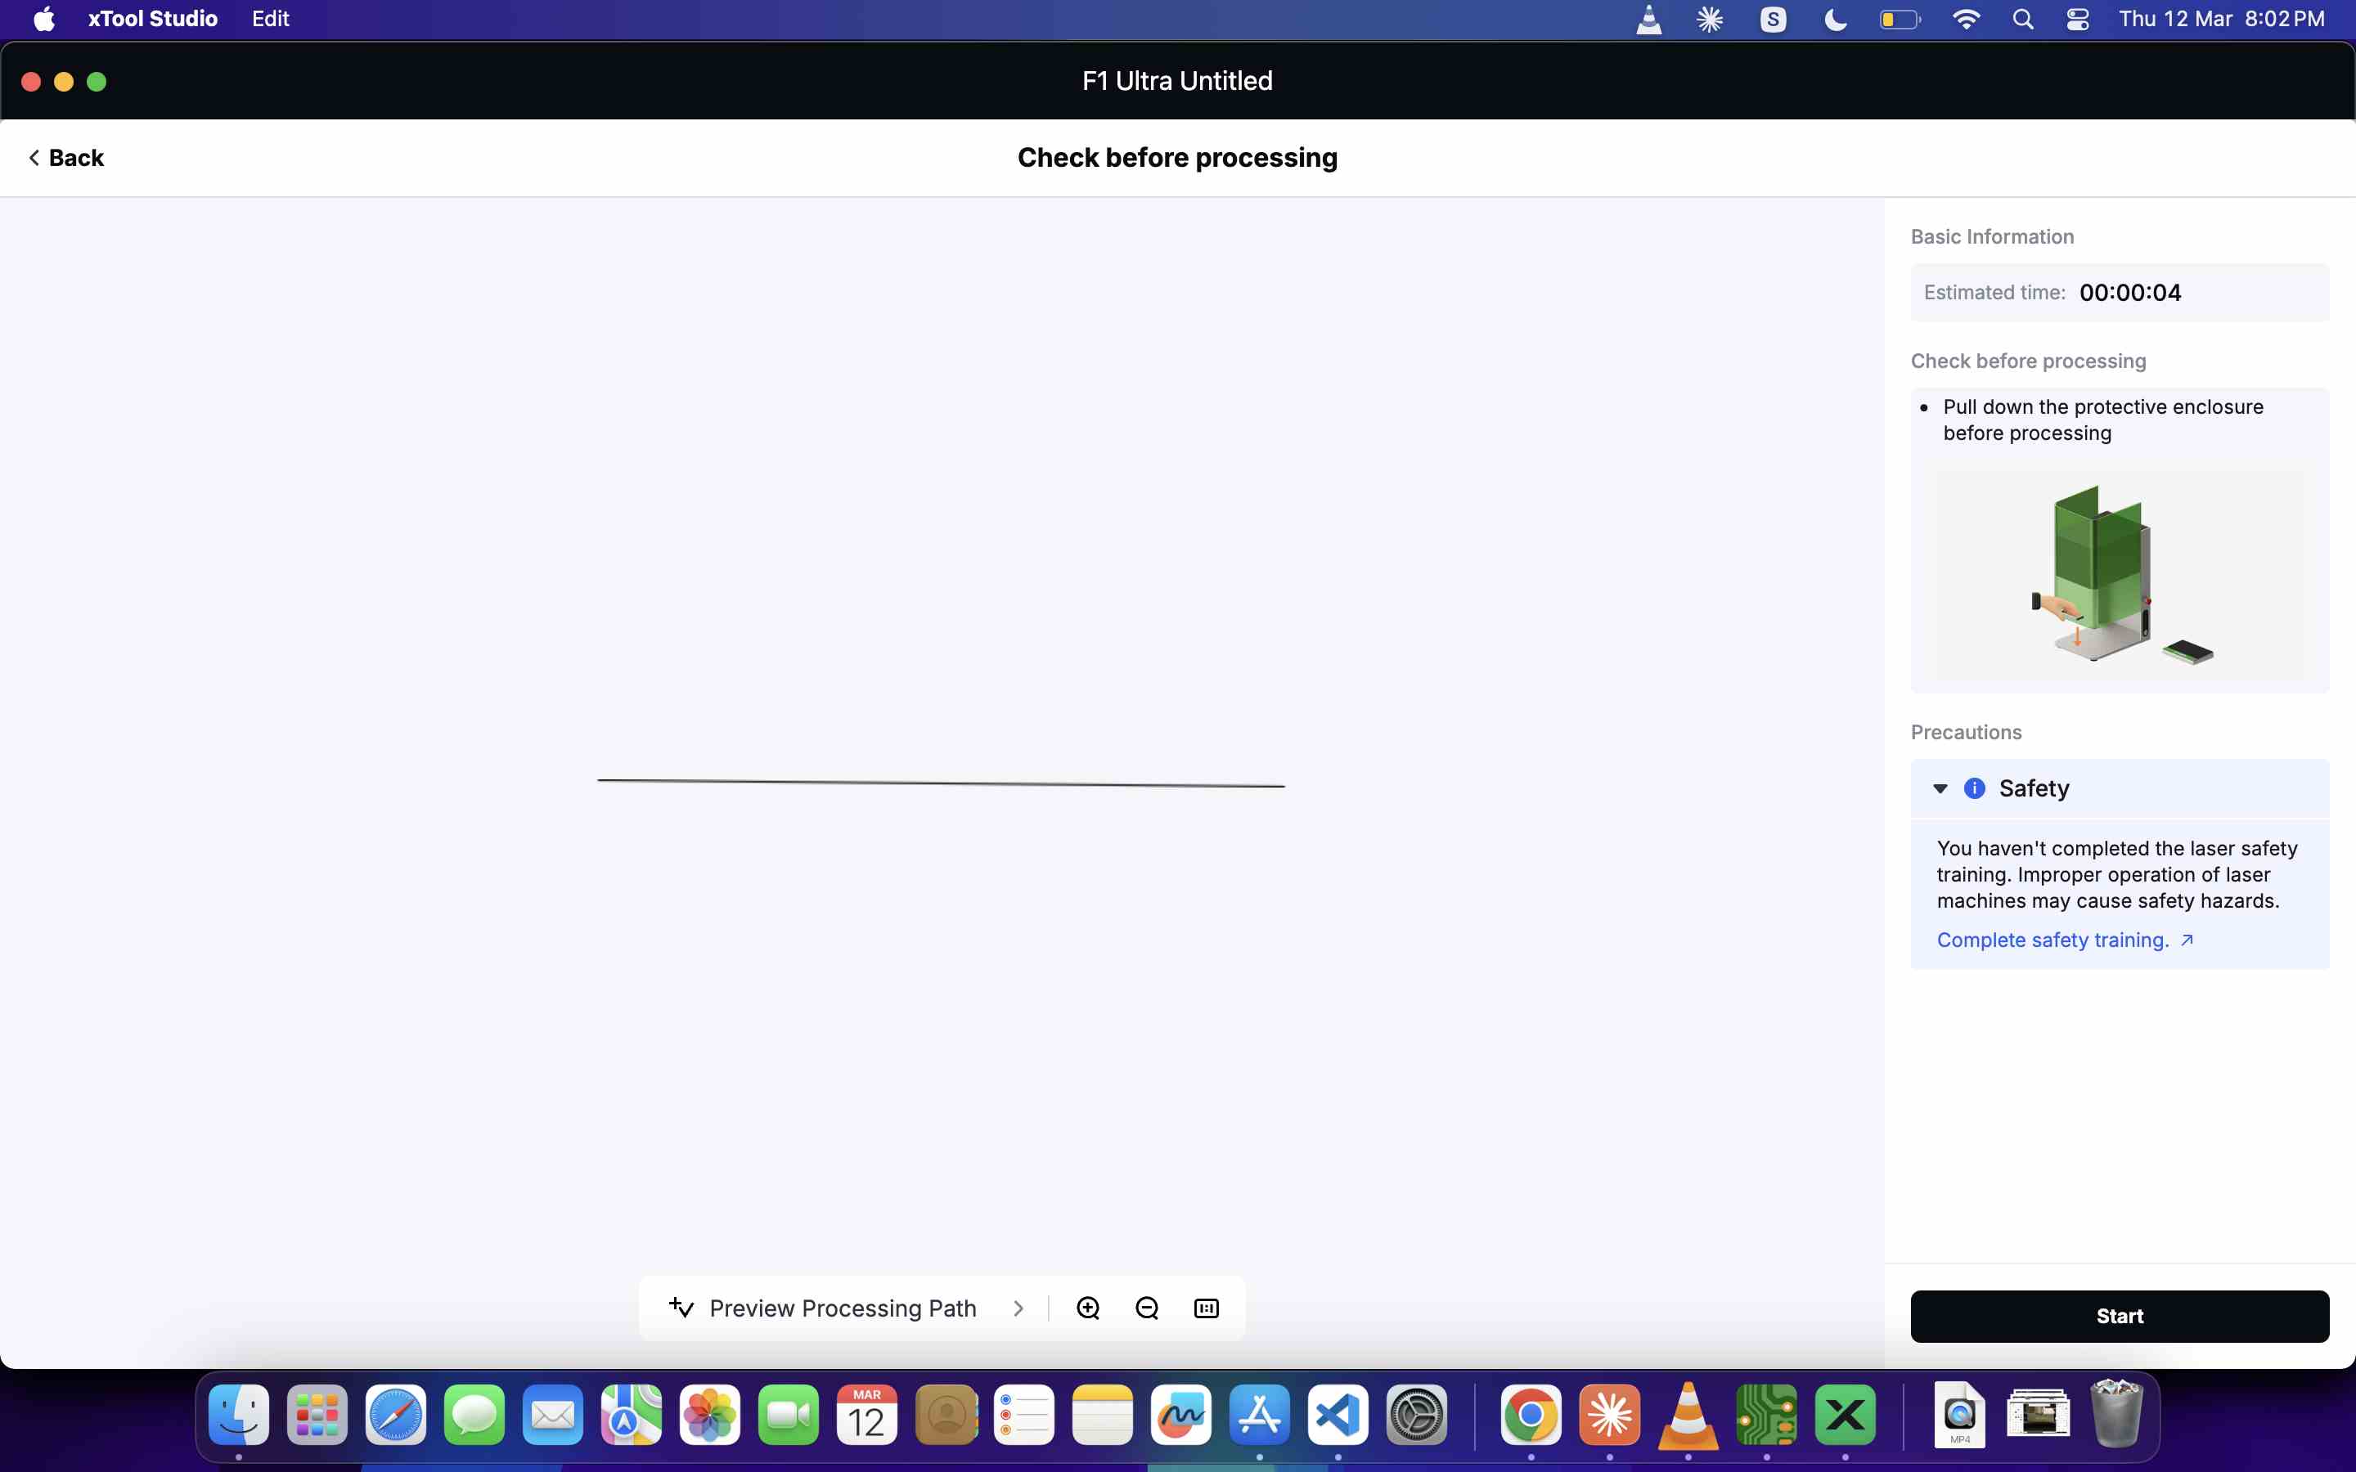
Task: Click the fit-to-view icon in bottom toolbar
Action: [x=1205, y=1308]
